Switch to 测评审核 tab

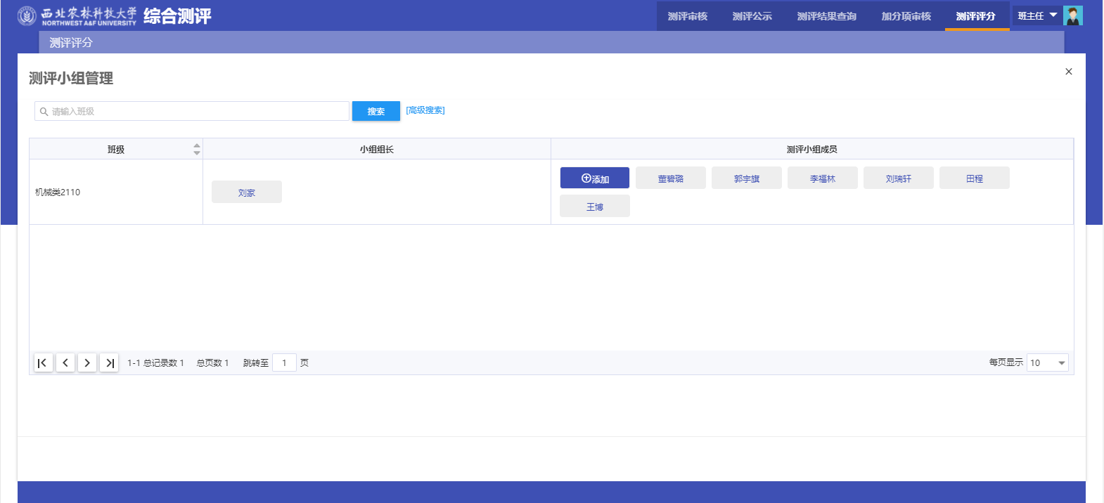(687, 16)
